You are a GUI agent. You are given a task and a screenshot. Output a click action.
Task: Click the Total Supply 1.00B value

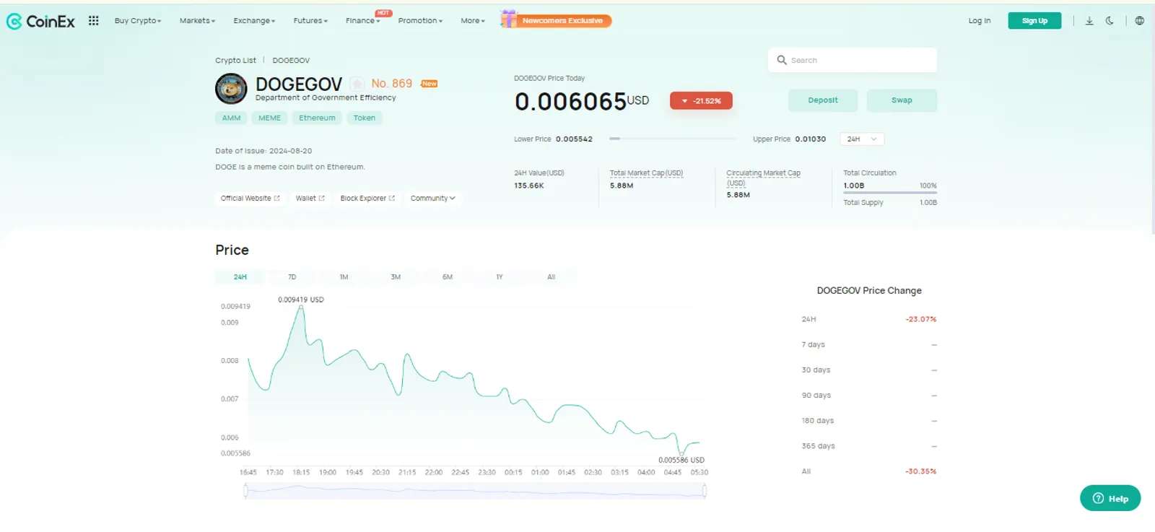(x=928, y=203)
